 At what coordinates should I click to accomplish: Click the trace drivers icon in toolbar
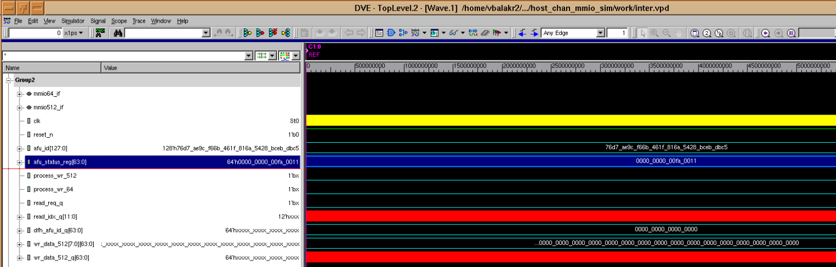click(247, 33)
